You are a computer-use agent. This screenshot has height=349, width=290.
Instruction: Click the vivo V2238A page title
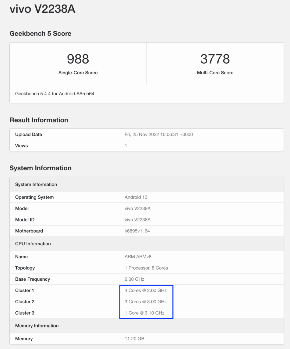42,9
